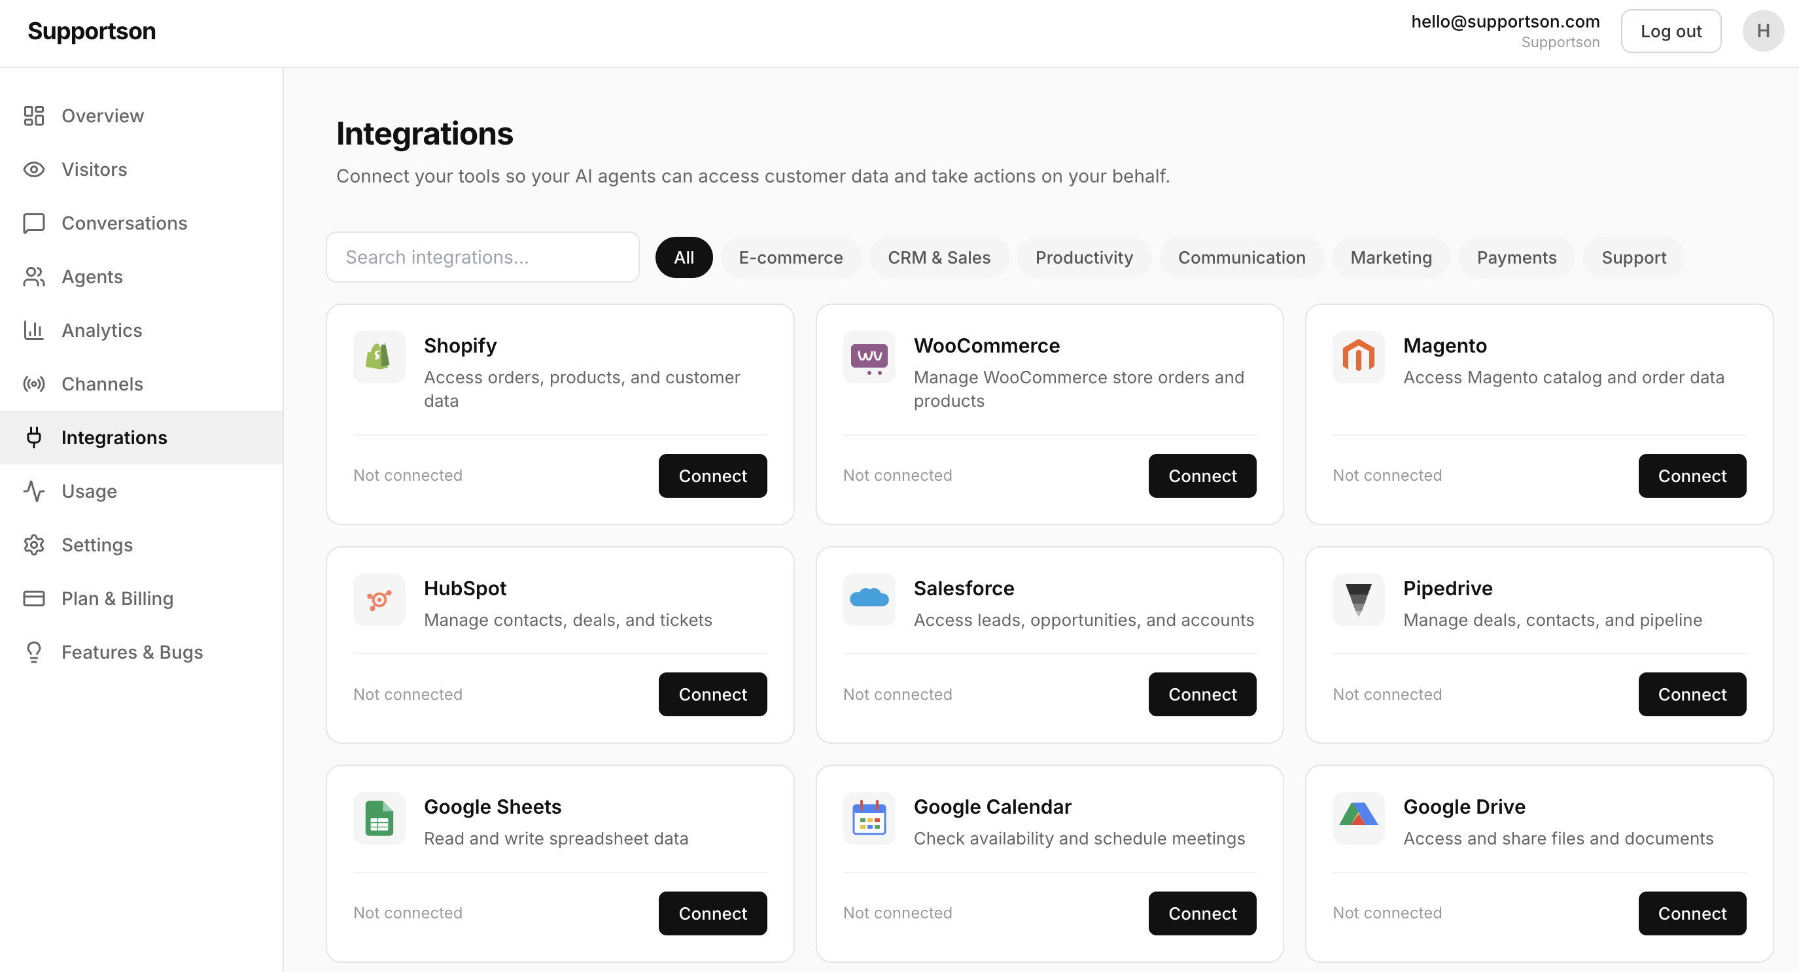Click the Google Calendar logo
Screen dimensions: 1799x972
tap(869, 818)
